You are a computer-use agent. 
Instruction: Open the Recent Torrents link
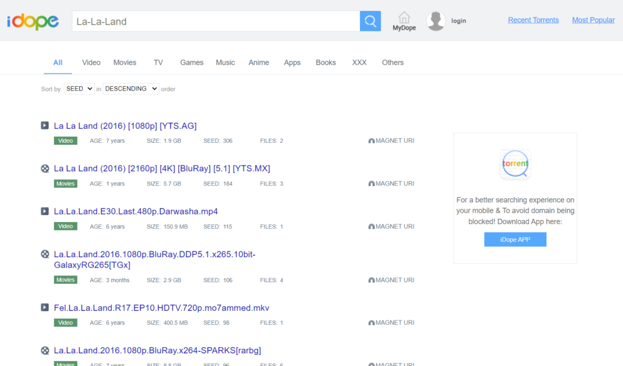533,20
